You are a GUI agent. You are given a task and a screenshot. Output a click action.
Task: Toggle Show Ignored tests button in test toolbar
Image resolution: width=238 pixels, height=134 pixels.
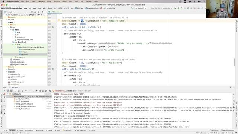11,91
